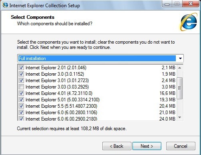
Task: Minimize the setup window
Action: coord(167,4)
